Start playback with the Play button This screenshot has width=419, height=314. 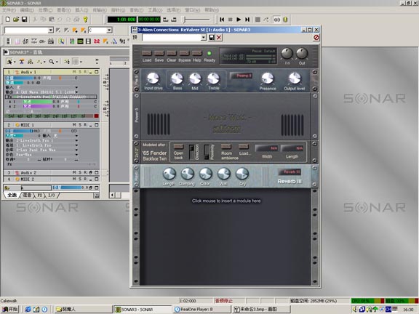(239, 20)
